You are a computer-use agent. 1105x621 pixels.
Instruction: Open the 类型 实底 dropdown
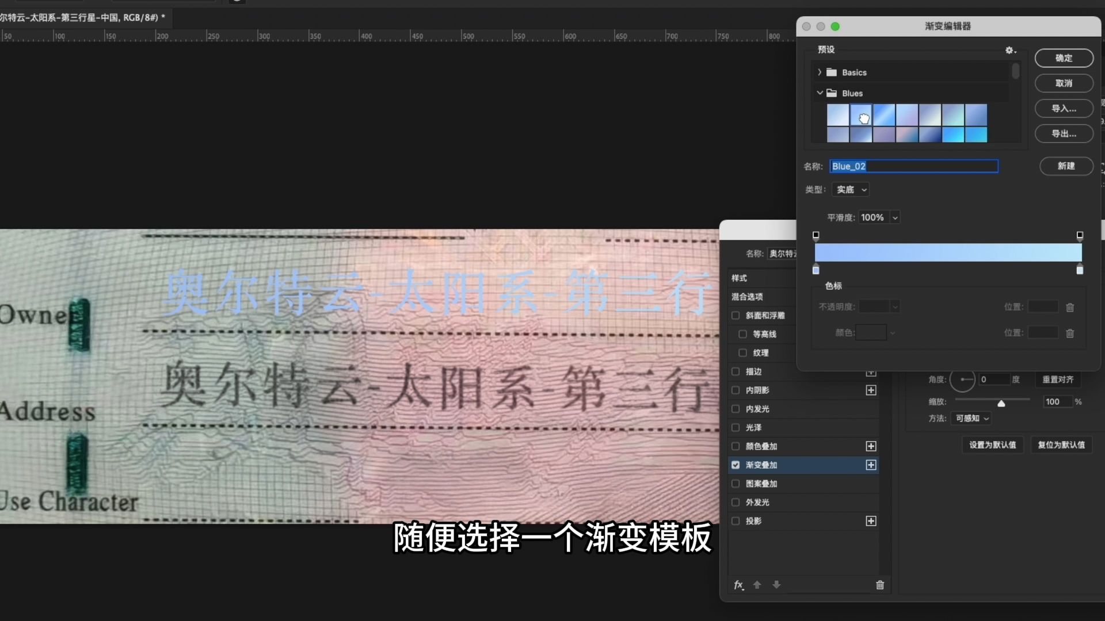(x=851, y=190)
